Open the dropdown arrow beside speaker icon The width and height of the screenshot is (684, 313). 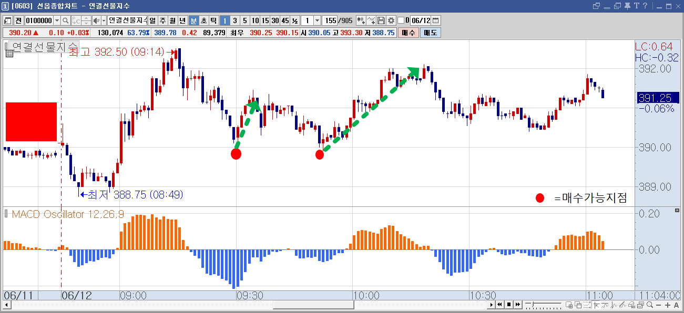click(x=104, y=20)
